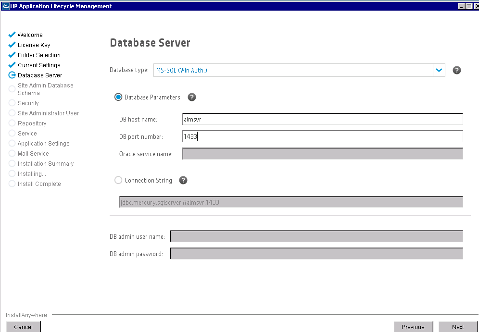This screenshot has height=332, width=479.
Task: Click the Security step circle icon
Action: tap(12, 103)
